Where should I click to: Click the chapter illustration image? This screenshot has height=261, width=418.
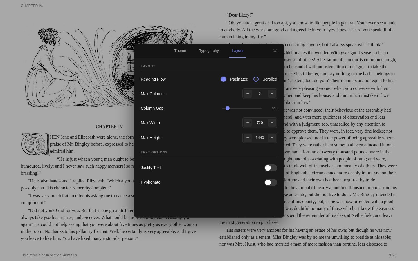point(110,67)
